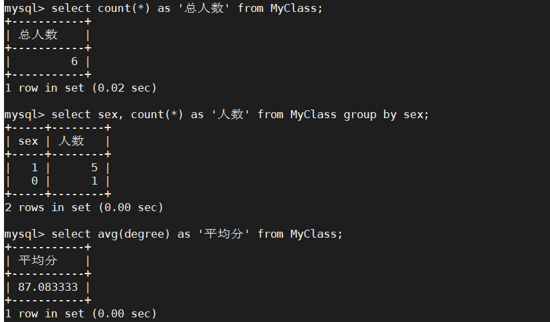Click the sex value 0 in the second row

click(x=35, y=181)
